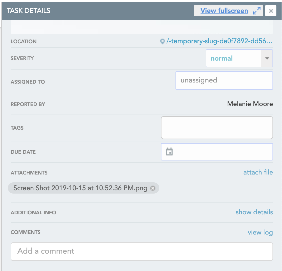
Task: Click the View fullscreen link
Action: pos(224,11)
